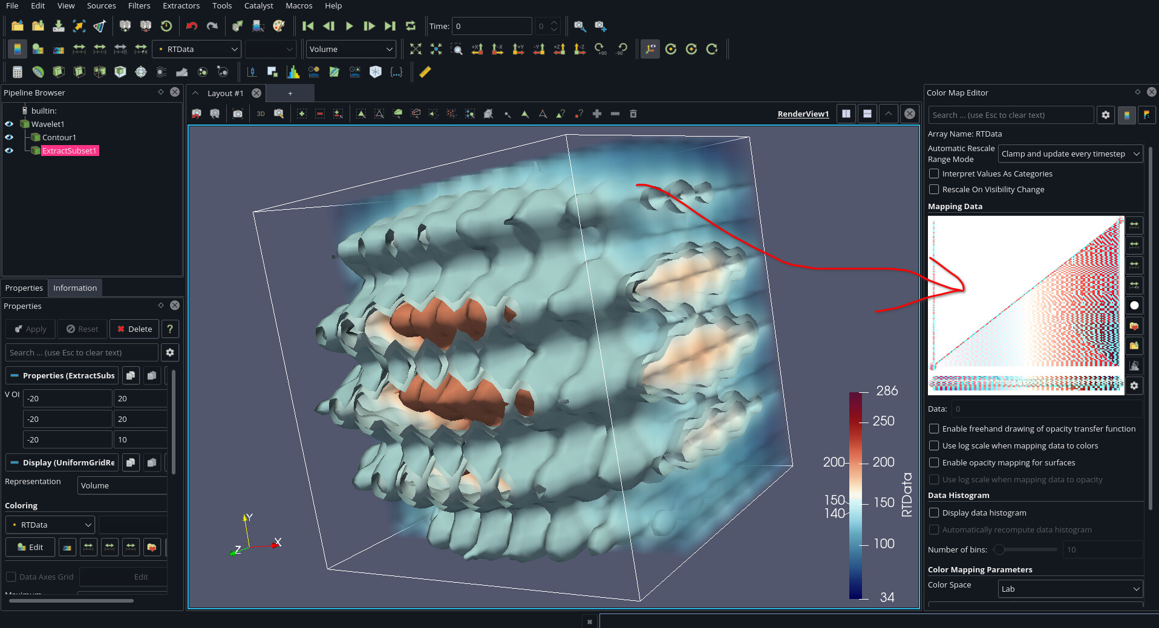Play the animation
1159x628 pixels.
[x=349, y=26]
